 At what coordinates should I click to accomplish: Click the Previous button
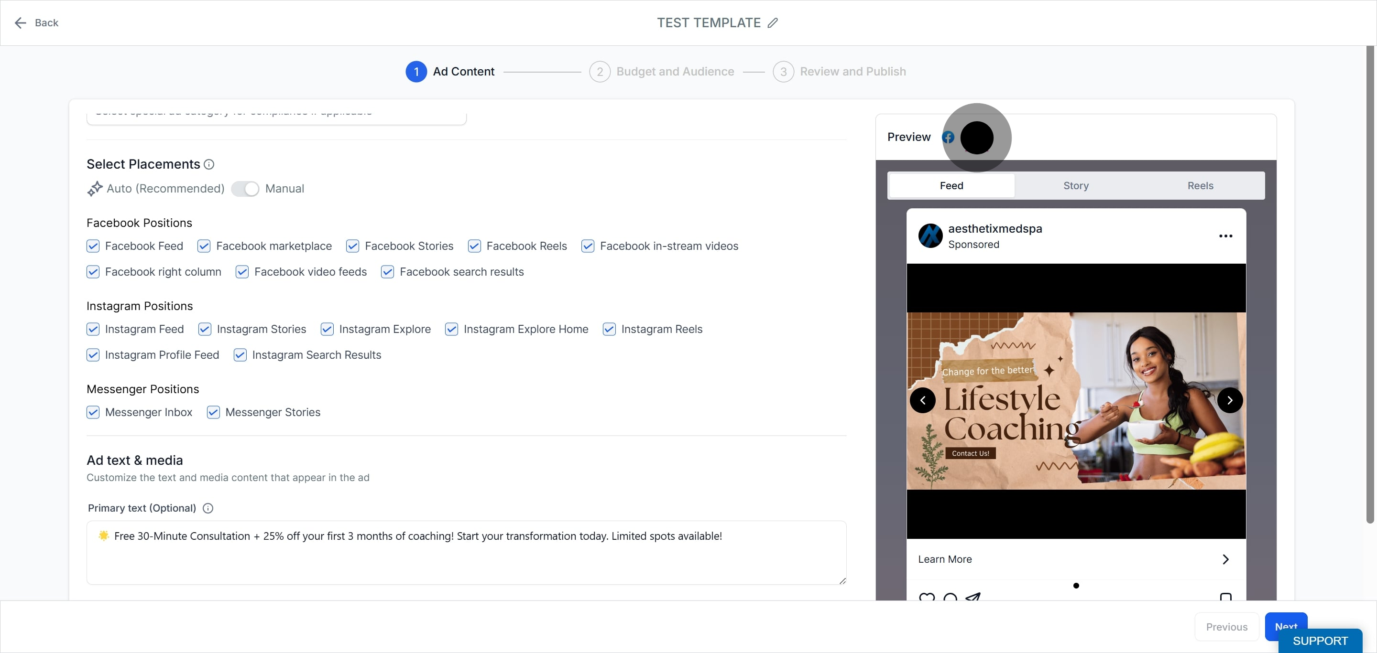click(x=1226, y=626)
